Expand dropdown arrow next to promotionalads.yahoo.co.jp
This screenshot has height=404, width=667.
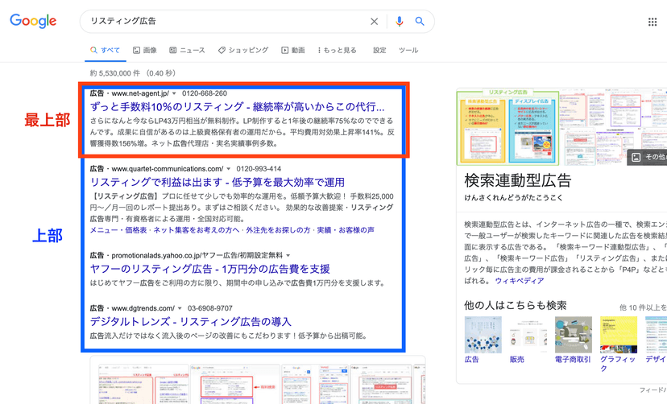(288, 256)
